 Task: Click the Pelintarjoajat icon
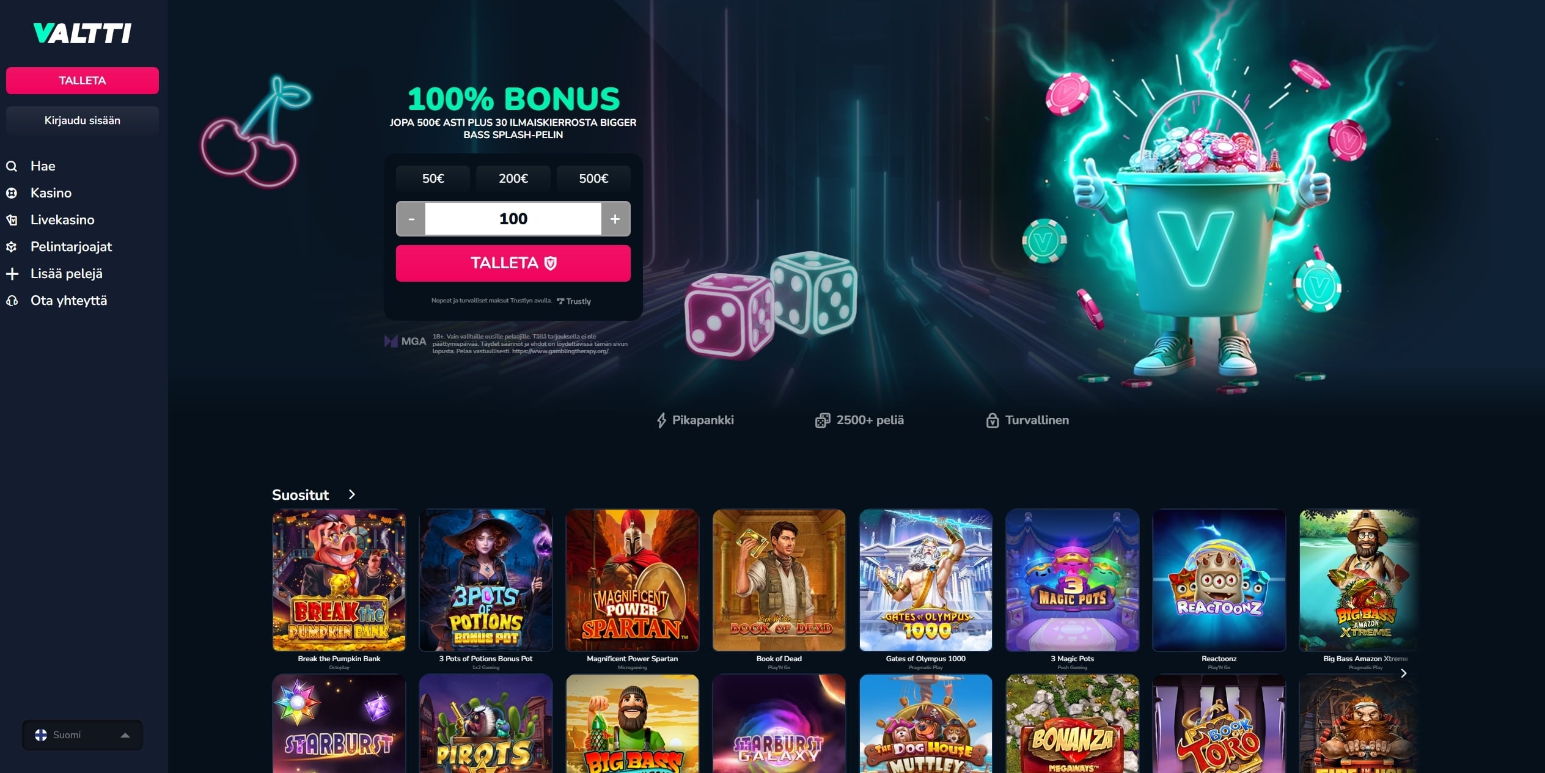pos(12,247)
